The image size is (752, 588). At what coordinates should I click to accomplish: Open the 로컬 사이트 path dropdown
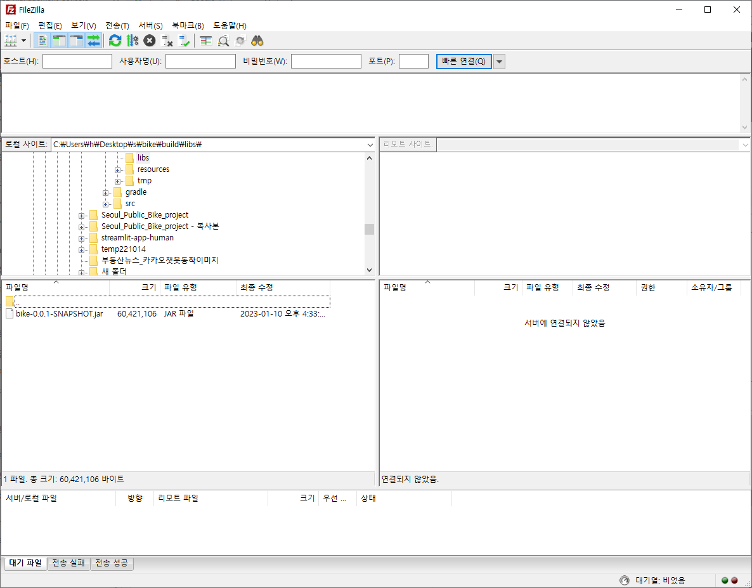(x=370, y=145)
